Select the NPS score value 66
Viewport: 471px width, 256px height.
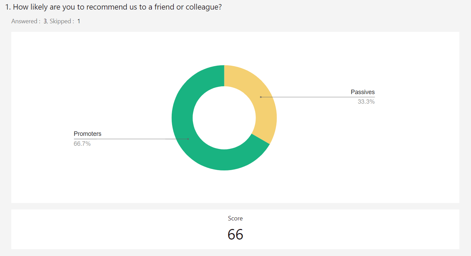(235, 234)
